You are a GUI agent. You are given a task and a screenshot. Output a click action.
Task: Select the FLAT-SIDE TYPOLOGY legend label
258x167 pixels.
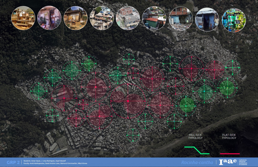(229, 136)
